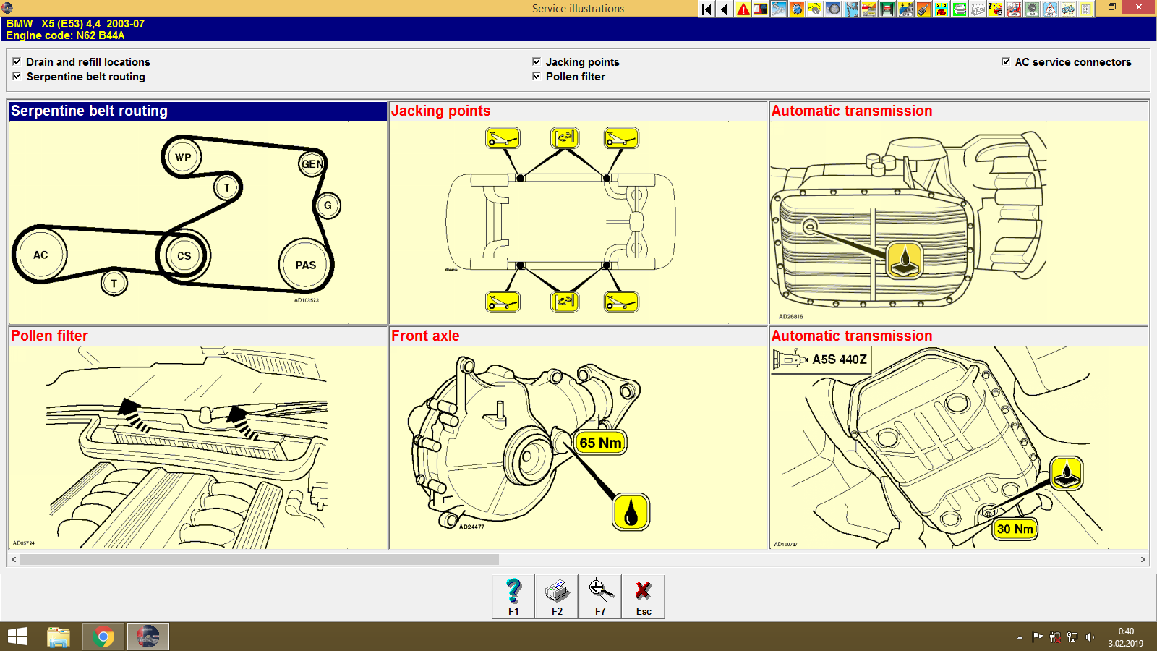1157x651 pixels.
Task: Print the illustrations using the F2 button
Action: tap(557, 595)
